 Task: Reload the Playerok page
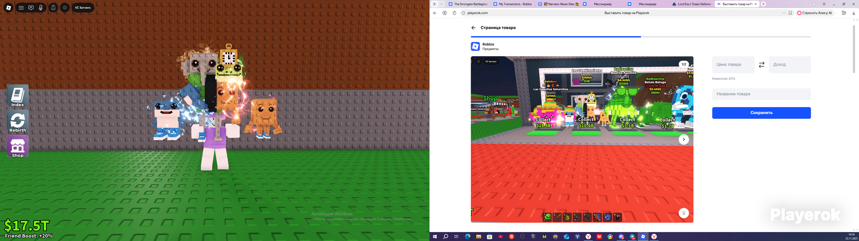[x=455, y=13]
